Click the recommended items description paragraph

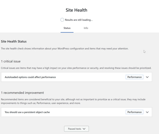[73, 101]
